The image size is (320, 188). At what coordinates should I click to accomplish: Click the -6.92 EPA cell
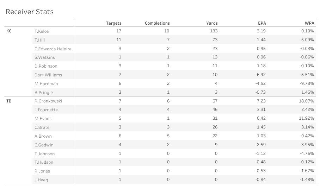(x=260, y=75)
